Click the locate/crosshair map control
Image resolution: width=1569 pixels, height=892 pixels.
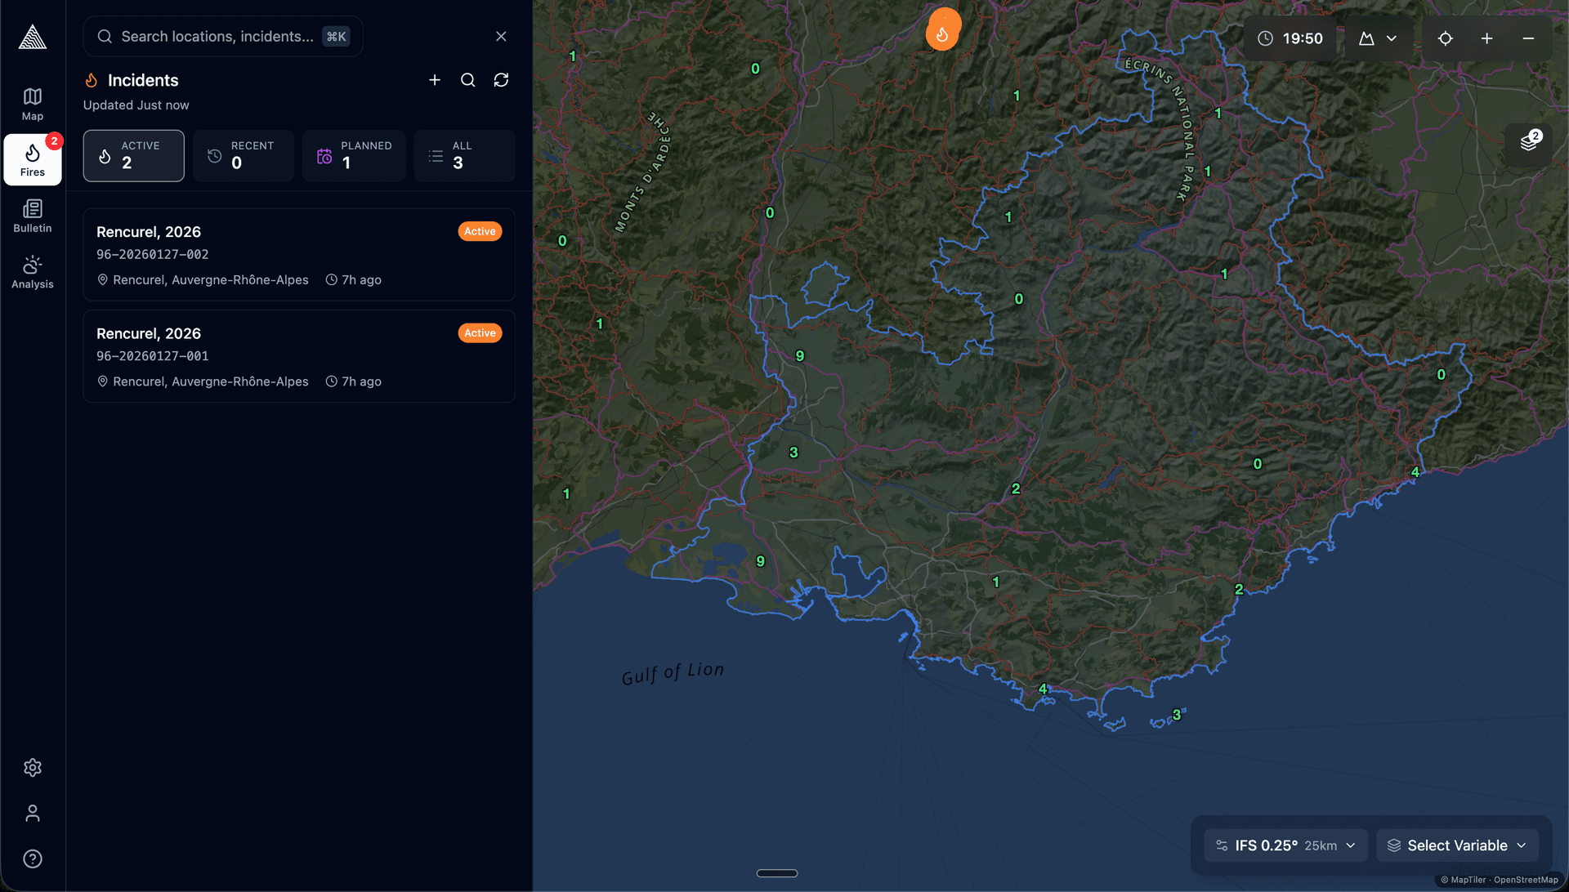[x=1445, y=38]
